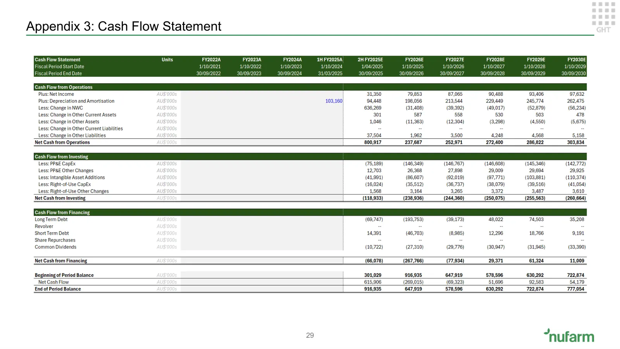The width and height of the screenshot is (620, 349).
Task: Select the 1H FY2025A column header
Action: tap(329, 60)
